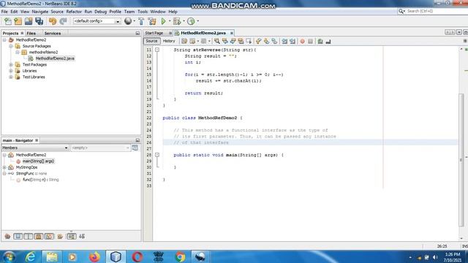Screen dimensions: 468x263
Task: Click the Debug Project toolbar icon
Action: click(177, 21)
